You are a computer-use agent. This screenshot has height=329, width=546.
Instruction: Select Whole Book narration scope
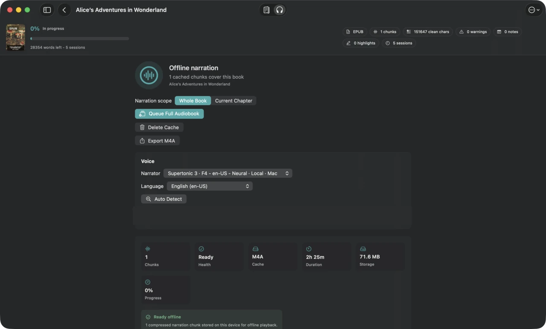[193, 101]
